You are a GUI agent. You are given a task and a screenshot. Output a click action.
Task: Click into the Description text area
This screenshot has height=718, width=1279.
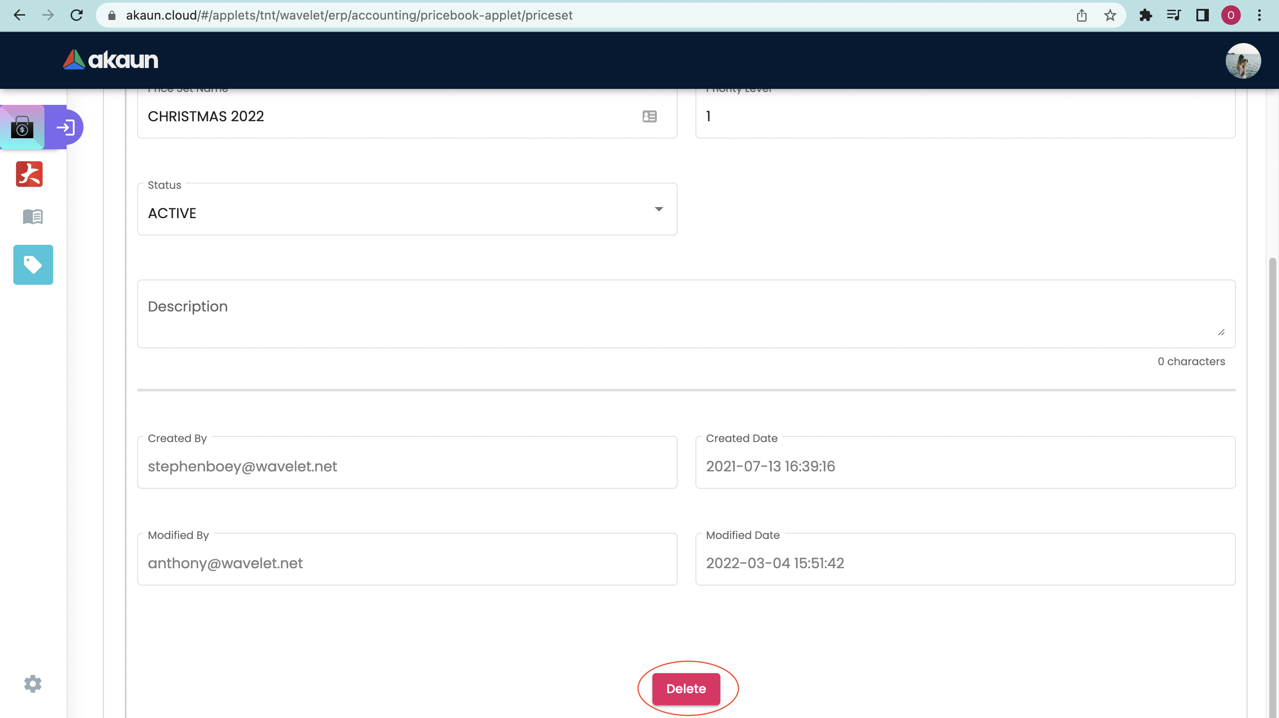[x=685, y=314]
